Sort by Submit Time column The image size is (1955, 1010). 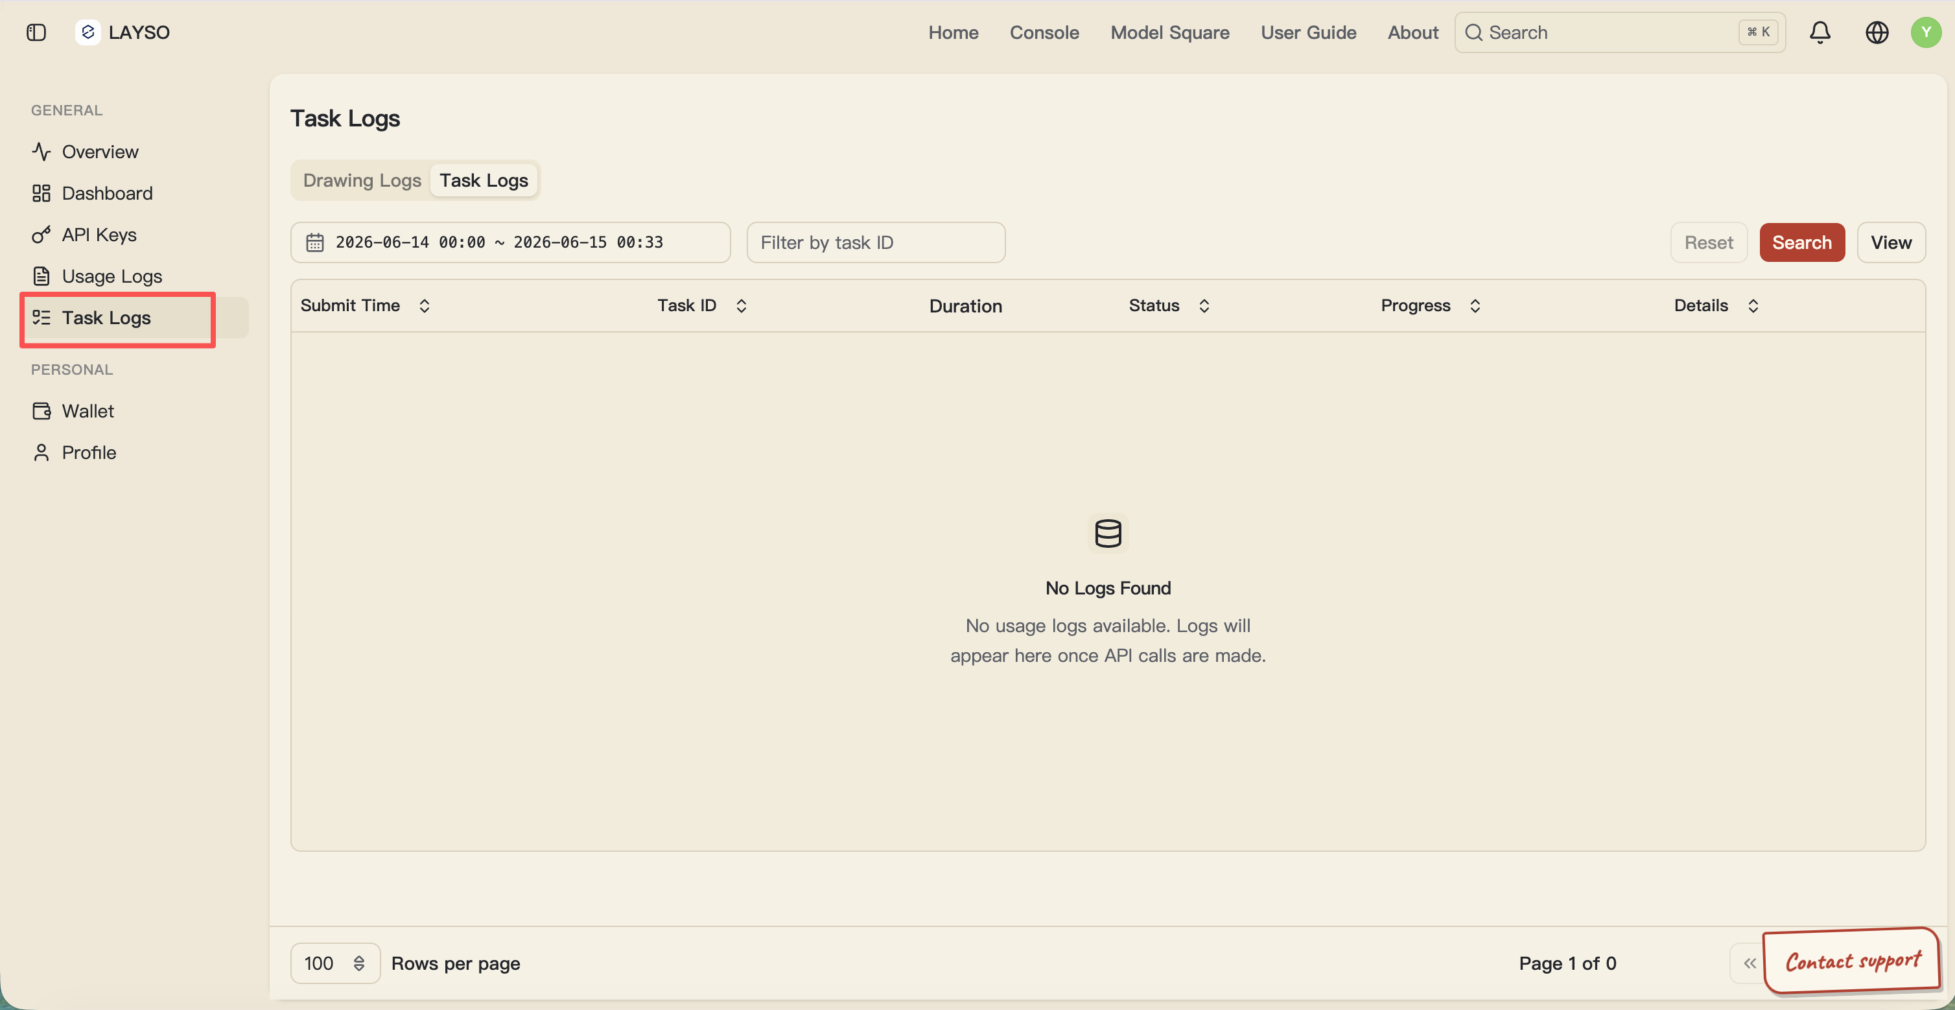coord(366,305)
